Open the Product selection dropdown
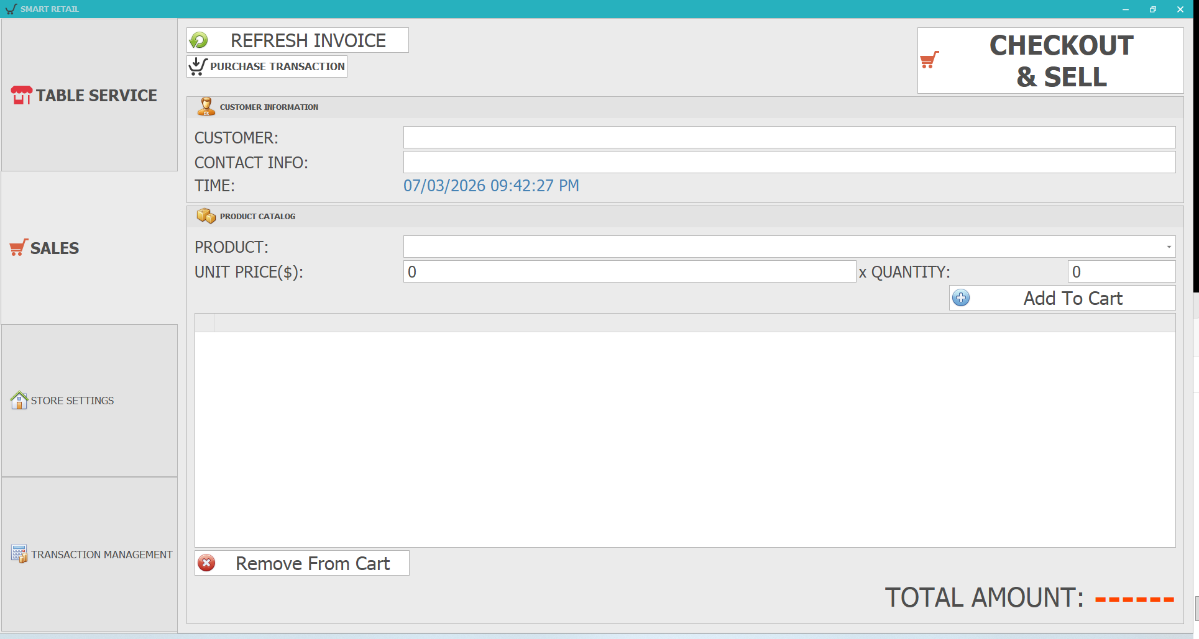Image resolution: width=1199 pixels, height=639 pixels. coord(1169,247)
